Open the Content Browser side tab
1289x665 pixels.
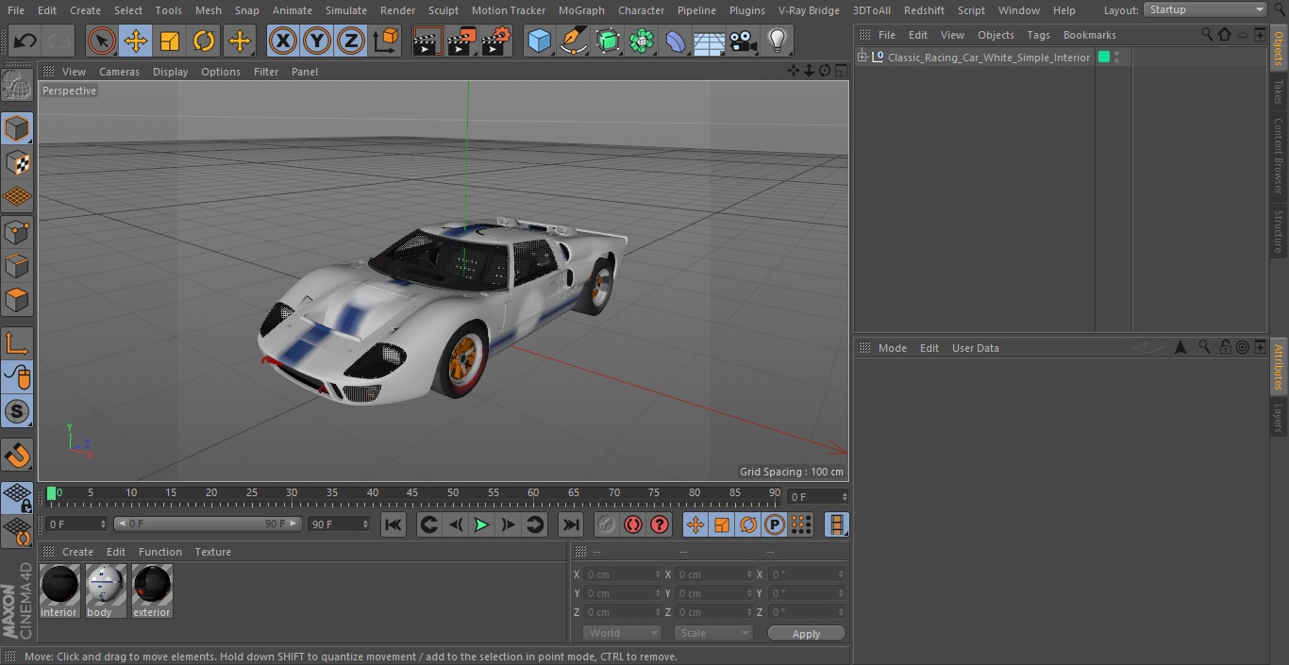(x=1279, y=156)
